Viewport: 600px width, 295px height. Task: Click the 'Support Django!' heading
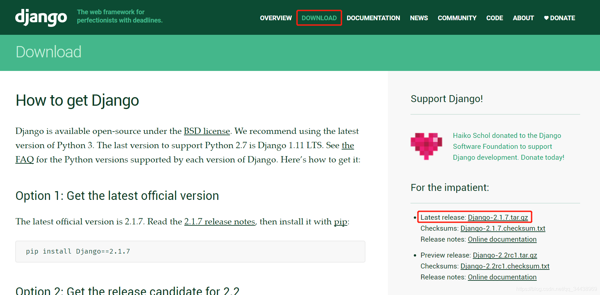(x=447, y=99)
